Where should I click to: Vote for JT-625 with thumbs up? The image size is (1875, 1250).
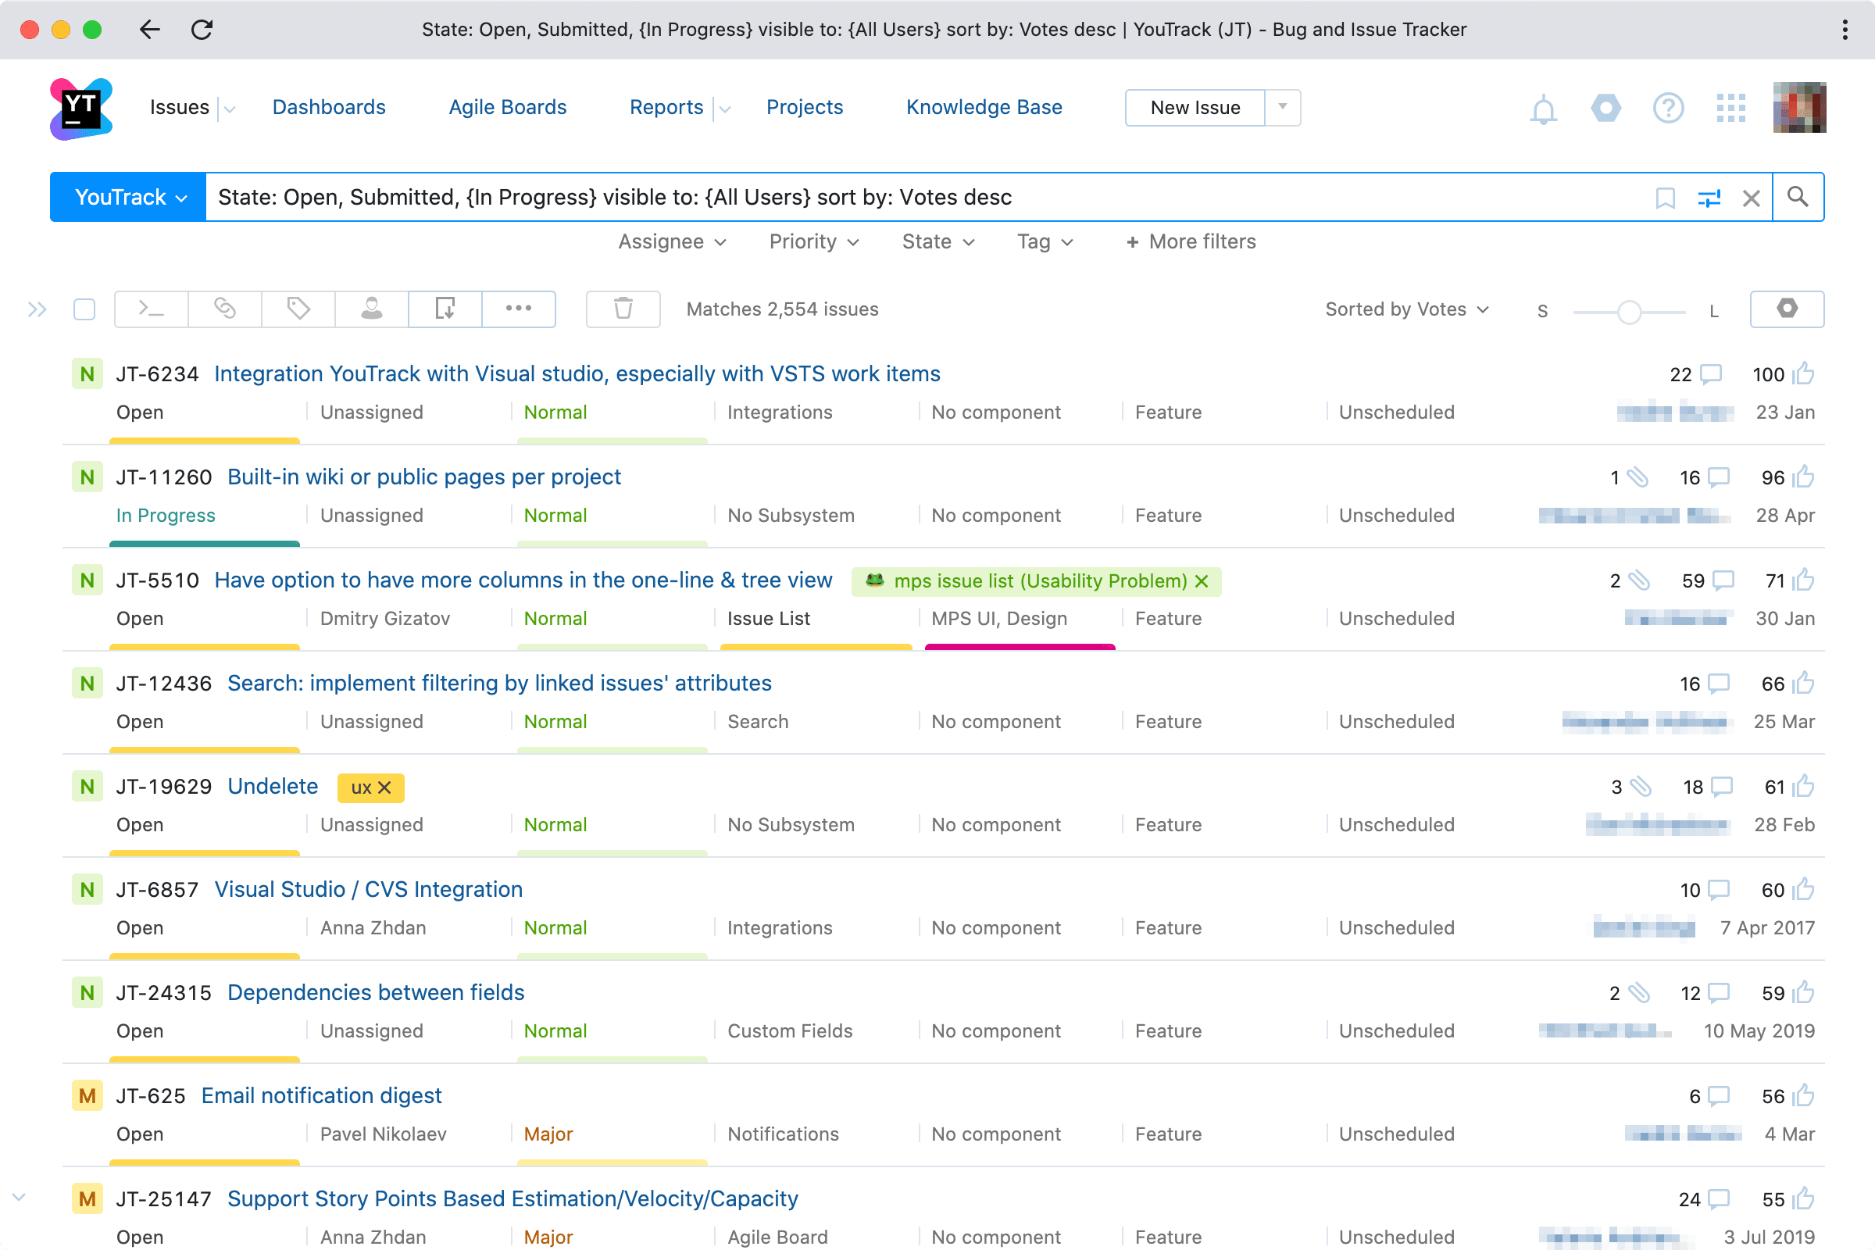click(x=1803, y=1095)
